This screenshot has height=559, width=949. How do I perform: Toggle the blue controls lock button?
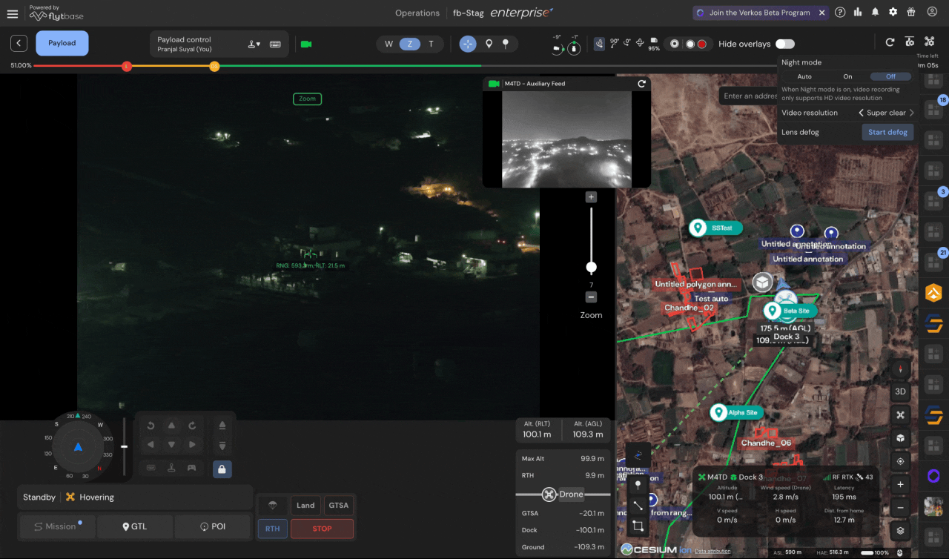pyautogui.click(x=222, y=469)
